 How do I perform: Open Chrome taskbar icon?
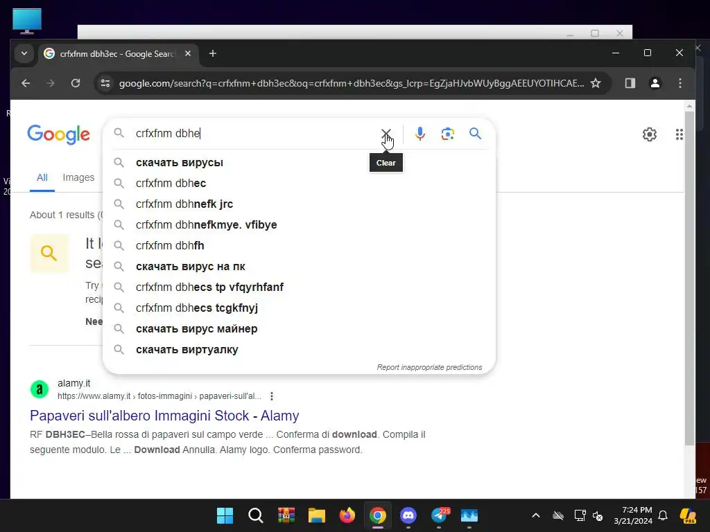click(x=378, y=515)
